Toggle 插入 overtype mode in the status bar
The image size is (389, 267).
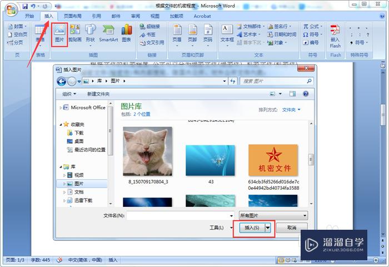113,260
